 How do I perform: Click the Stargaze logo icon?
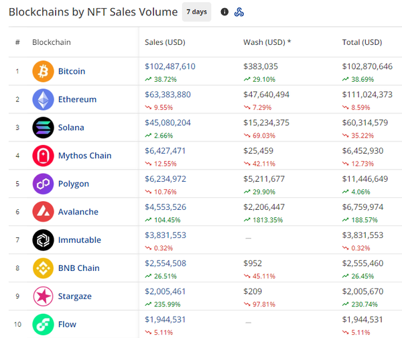coord(43,296)
